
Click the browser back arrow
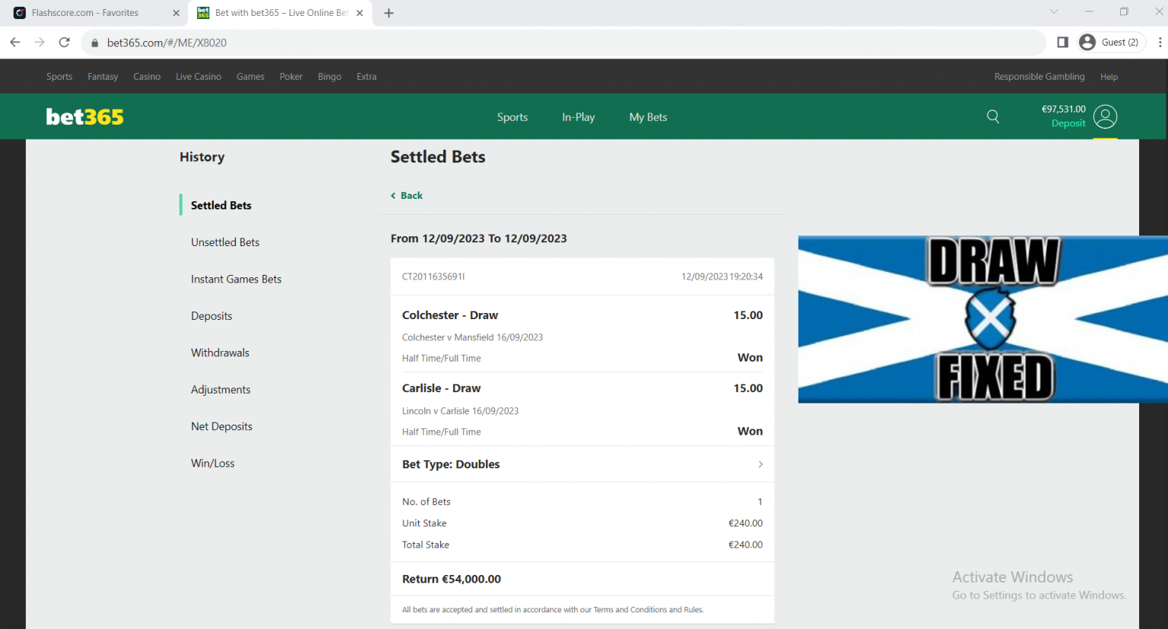point(15,43)
